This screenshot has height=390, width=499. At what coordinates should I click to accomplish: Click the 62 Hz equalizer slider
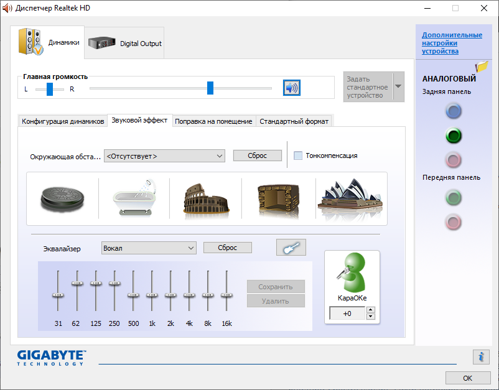(x=77, y=283)
